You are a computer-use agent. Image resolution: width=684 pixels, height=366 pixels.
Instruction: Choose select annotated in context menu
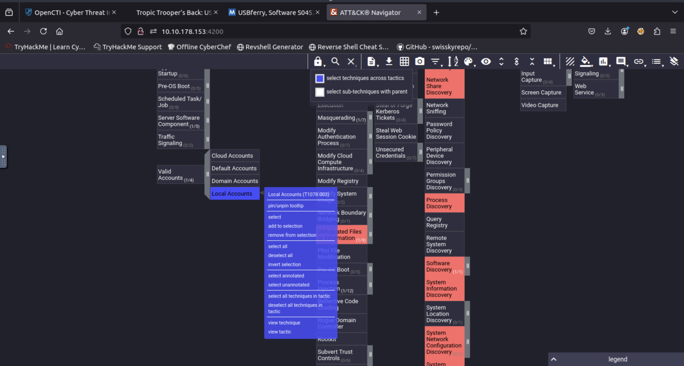point(286,276)
